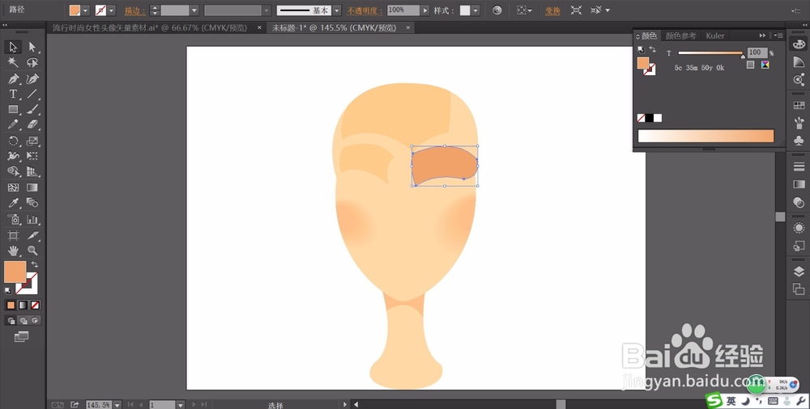Viewport: 810px width, 409px height.
Task: Select the Scale tool
Action: point(32,141)
